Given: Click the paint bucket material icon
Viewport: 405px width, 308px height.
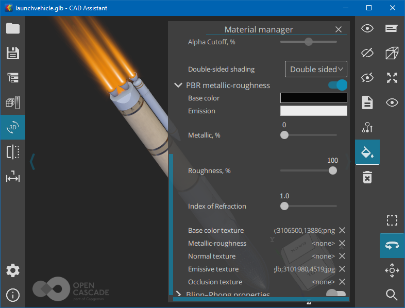Looking at the screenshot, I should 367,152.
